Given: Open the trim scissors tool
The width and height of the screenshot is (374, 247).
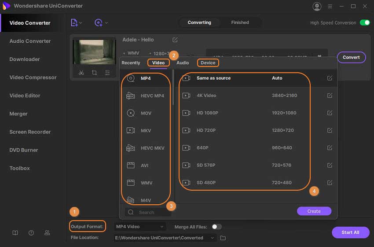Looking at the screenshot, I should (x=81, y=73).
